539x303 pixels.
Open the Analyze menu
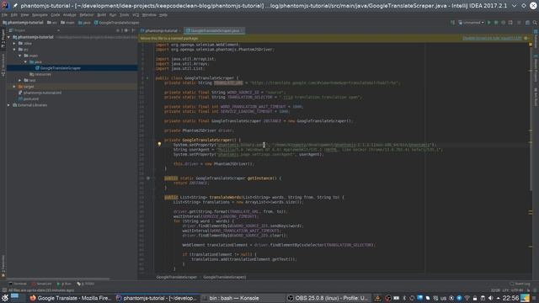pyautogui.click(x=69, y=15)
